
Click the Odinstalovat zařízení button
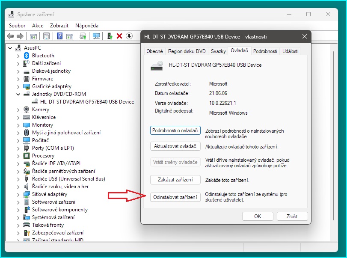point(175,197)
